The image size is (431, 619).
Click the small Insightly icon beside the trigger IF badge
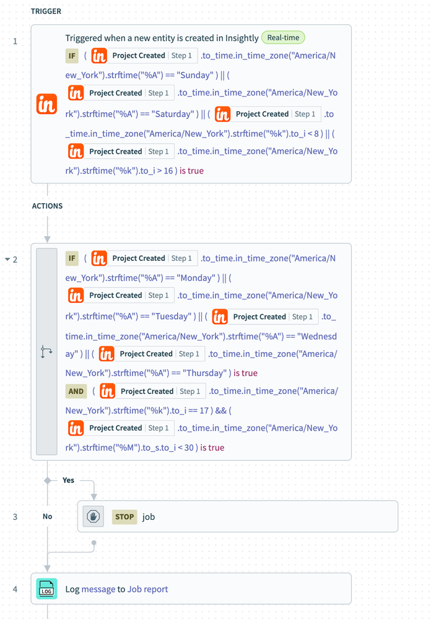[99, 56]
